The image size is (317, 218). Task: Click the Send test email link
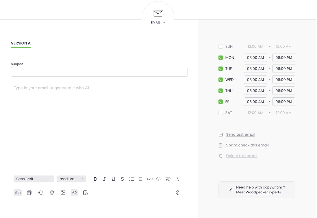pyautogui.click(x=240, y=134)
